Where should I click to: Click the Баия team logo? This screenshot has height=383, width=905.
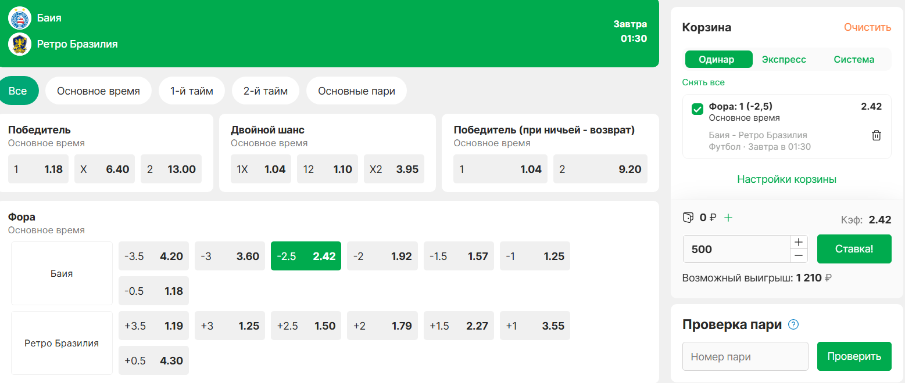pos(20,18)
